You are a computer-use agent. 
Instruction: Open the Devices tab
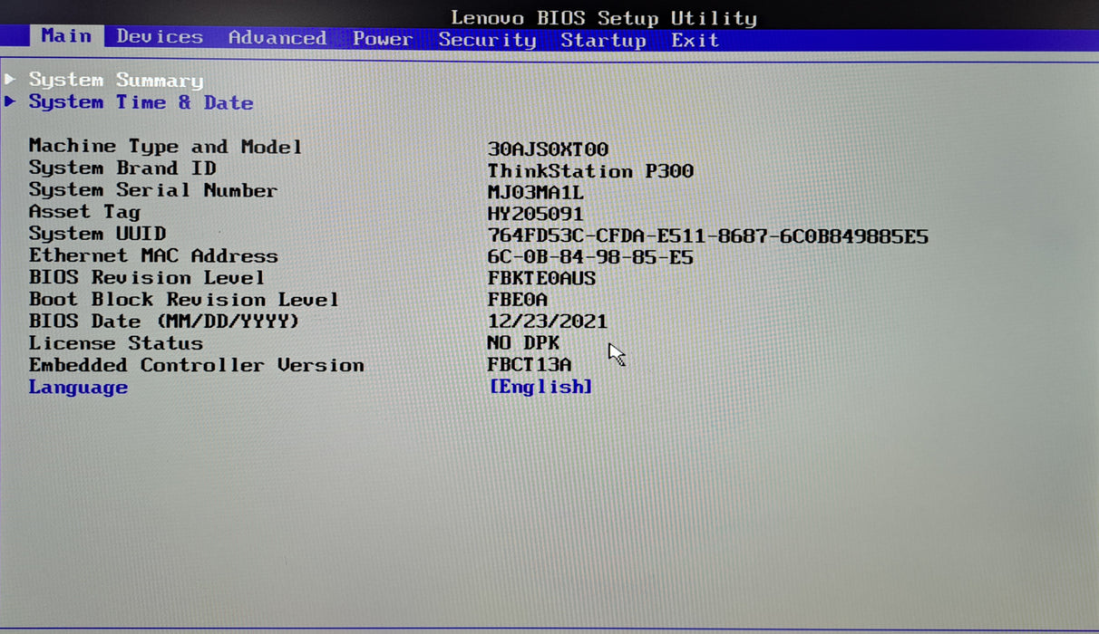160,37
